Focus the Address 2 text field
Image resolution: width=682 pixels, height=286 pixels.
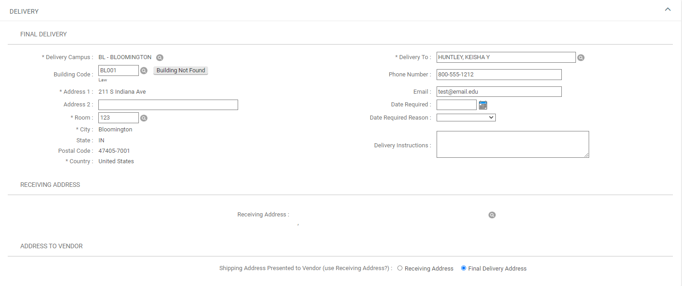point(168,105)
